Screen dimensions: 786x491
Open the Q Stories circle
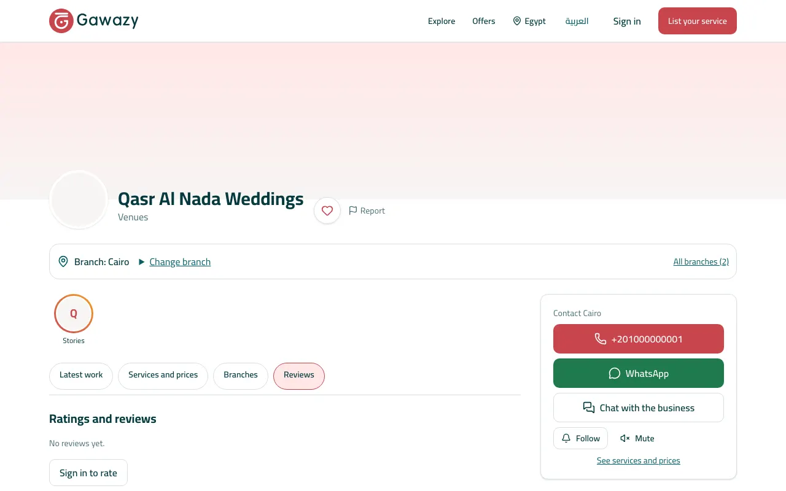[x=74, y=314]
